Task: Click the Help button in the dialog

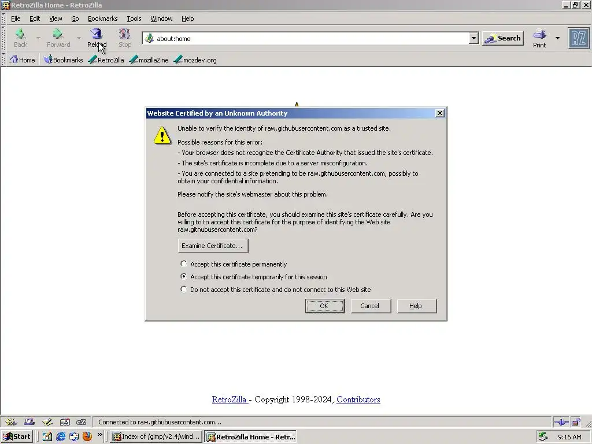Action: 417,306
